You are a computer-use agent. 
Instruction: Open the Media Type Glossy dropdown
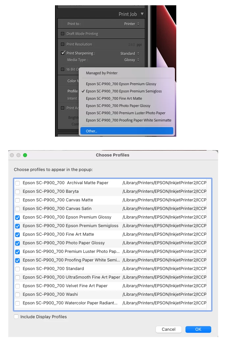[132, 60]
